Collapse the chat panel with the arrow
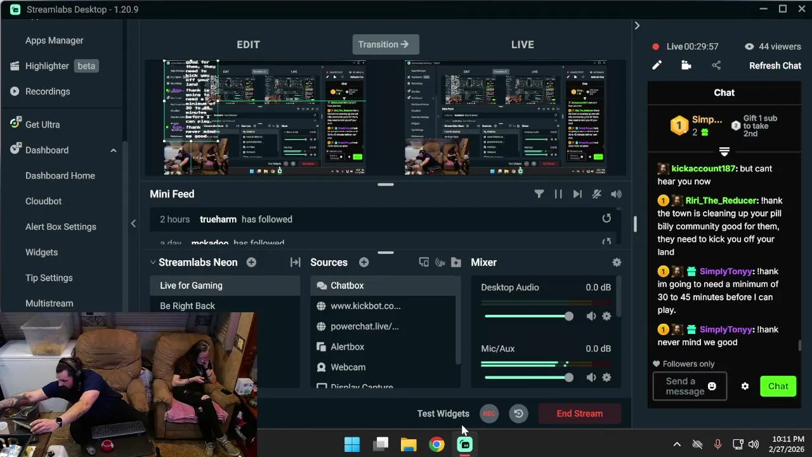This screenshot has height=457, width=812. coord(637,26)
